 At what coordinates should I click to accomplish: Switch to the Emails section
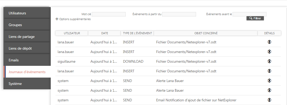(27, 60)
